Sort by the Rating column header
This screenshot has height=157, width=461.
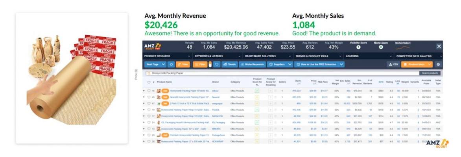(389, 82)
